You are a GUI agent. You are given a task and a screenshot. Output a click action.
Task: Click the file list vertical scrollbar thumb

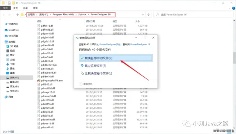click(x=234, y=58)
